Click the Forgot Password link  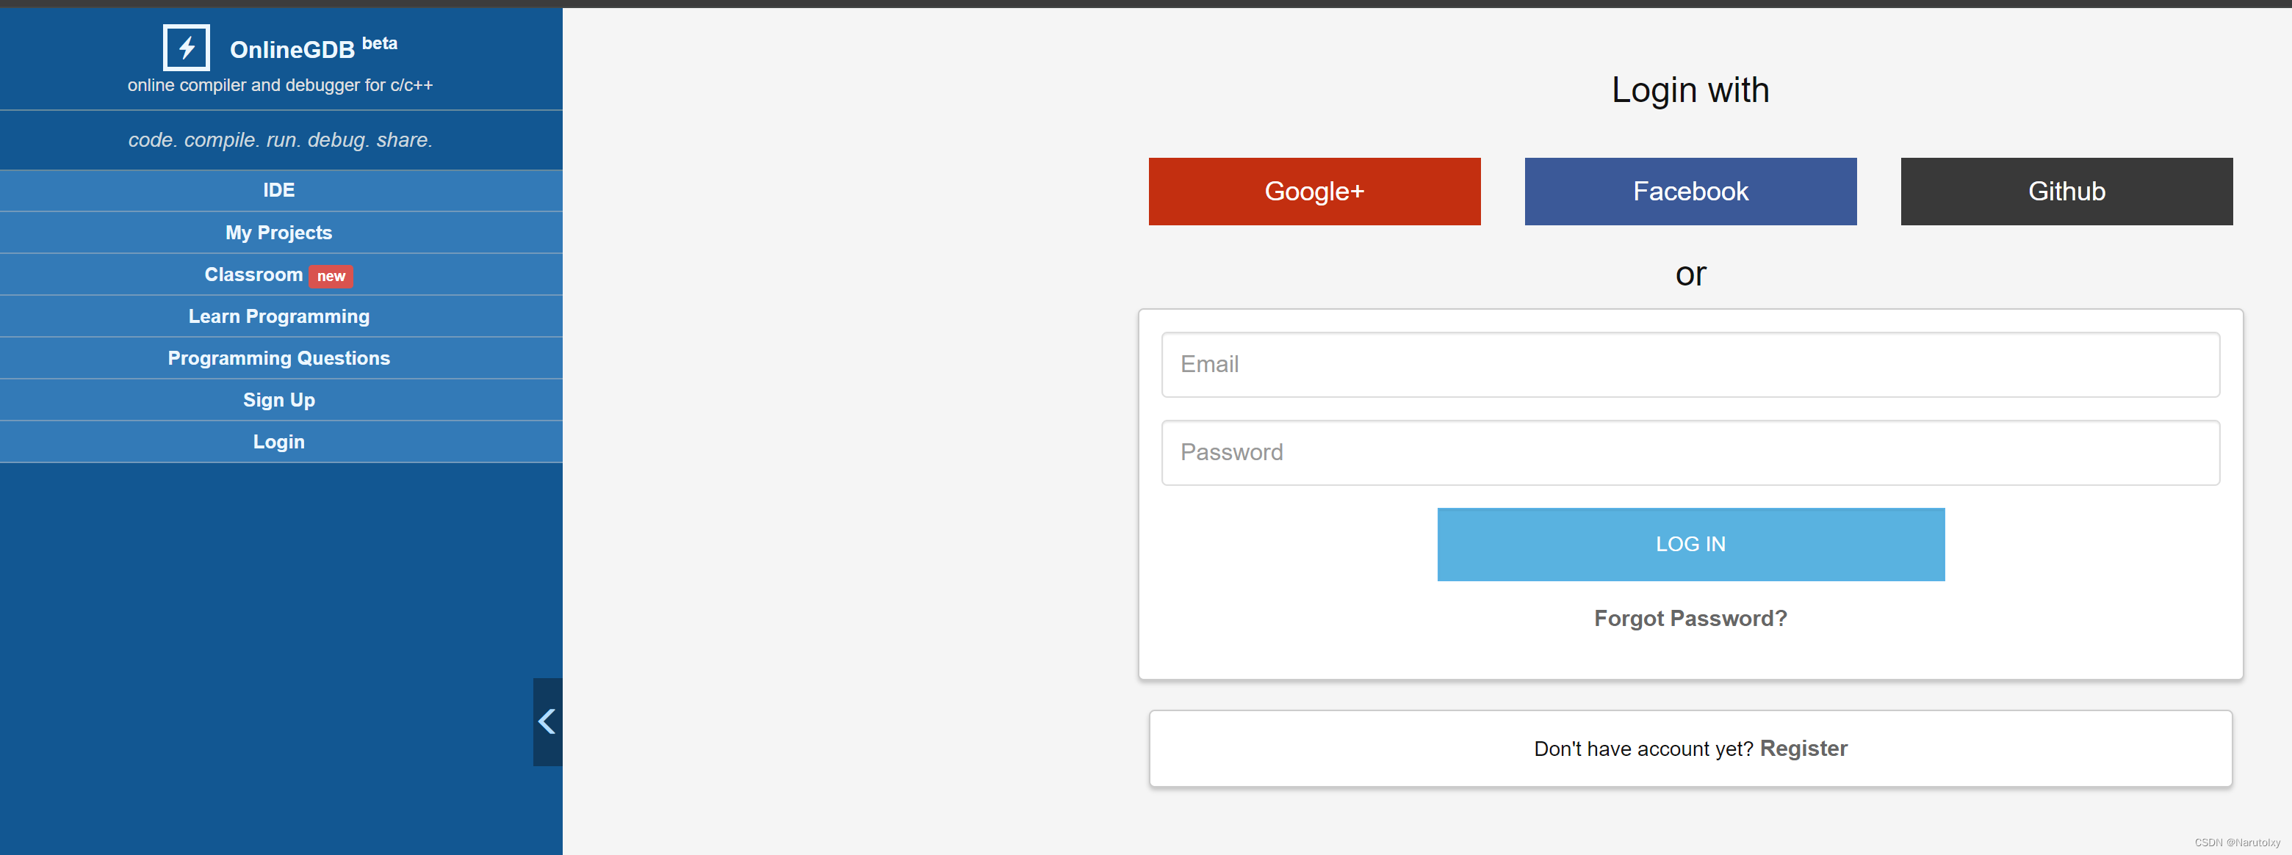[1691, 616]
